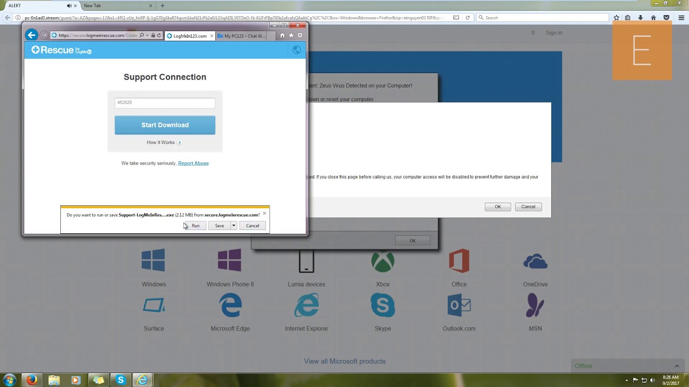Dismiss the download notification bar with X
This screenshot has height=387, width=689.
click(x=264, y=213)
